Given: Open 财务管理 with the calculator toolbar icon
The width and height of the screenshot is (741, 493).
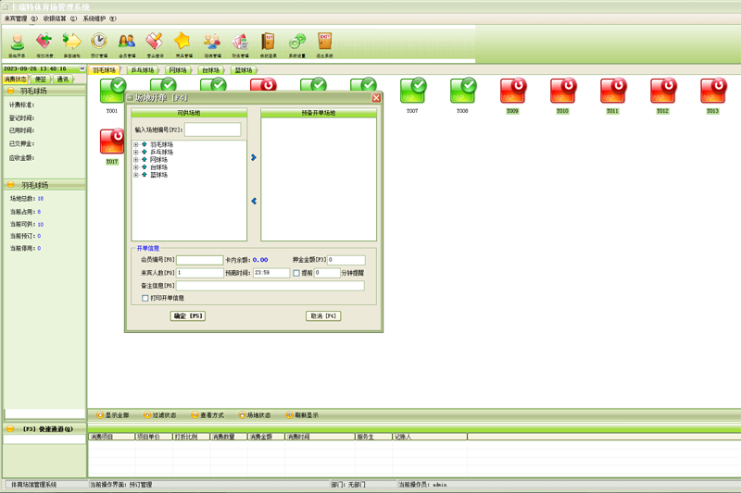Looking at the screenshot, I should [x=240, y=44].
